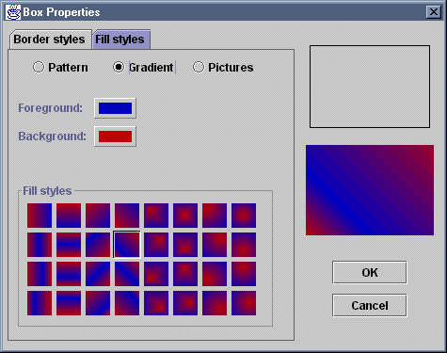Viewport: 447px width, 353px height.
Task: Choose gradient swatch row 2 column 5
Action: click(156, 245)
